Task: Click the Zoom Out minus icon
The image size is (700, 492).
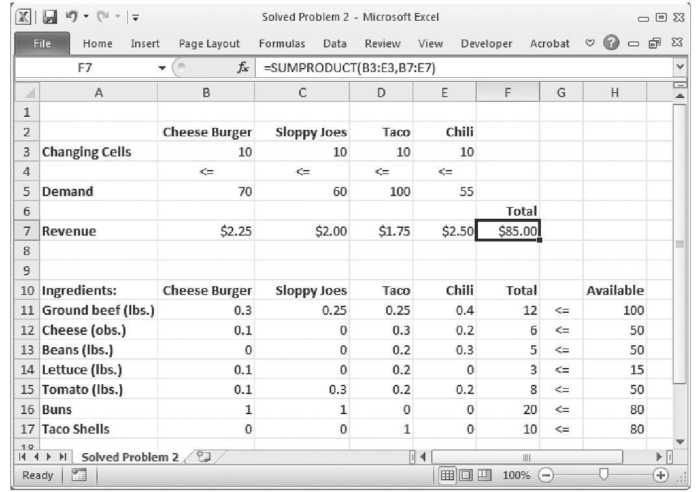Action: (x=544, y=474)
